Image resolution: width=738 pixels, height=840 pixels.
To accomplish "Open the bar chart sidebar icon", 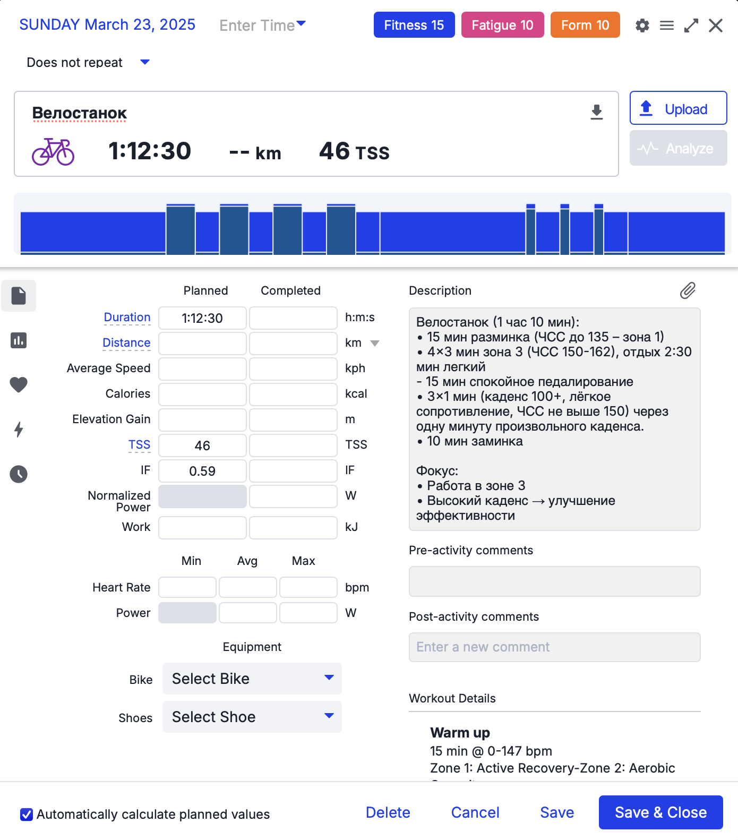I will 19,340.
